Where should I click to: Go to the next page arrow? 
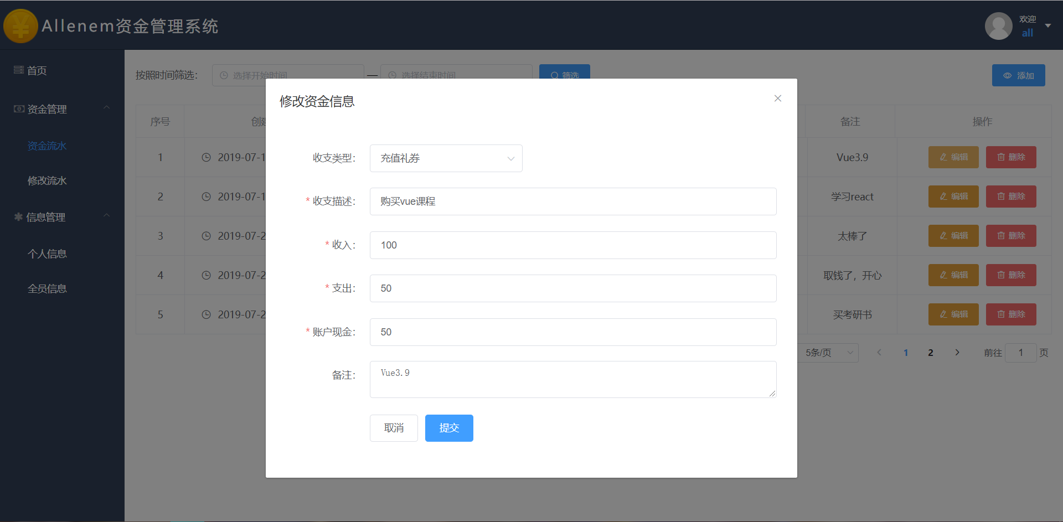click(957, 353)
